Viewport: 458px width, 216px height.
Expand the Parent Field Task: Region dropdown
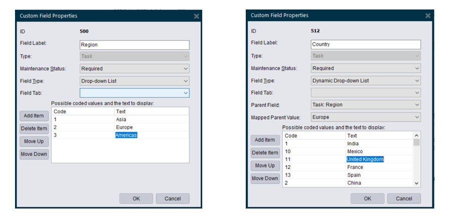click(365, 105)
